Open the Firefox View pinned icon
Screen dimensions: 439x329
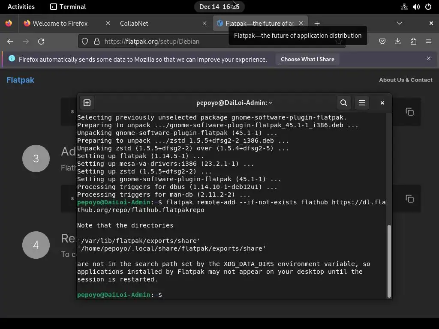click(9, 23)
